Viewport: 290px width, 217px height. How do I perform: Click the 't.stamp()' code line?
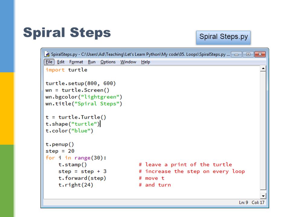72,165
